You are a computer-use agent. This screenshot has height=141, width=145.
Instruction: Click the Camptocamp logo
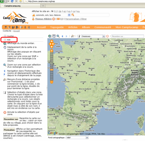[15, 18]
